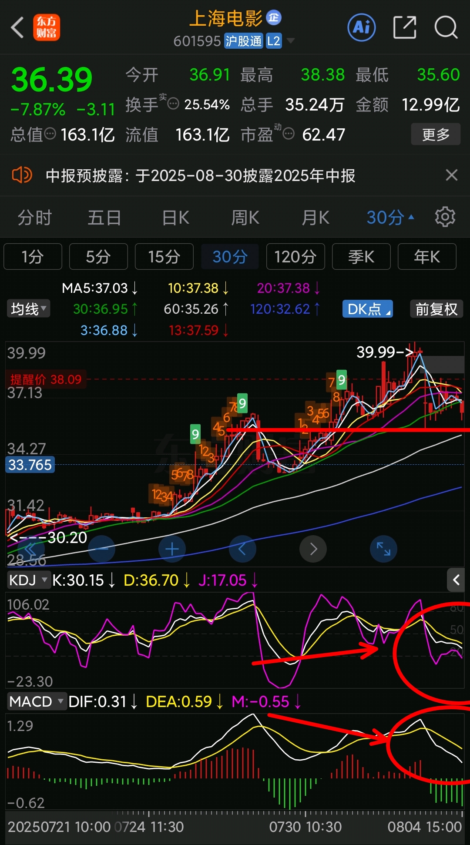This screenshot has height=845, width=470.
Task: Tap the 提醒价 38.09 alert label
Action: pyautogui.click(x=46, y=379)
